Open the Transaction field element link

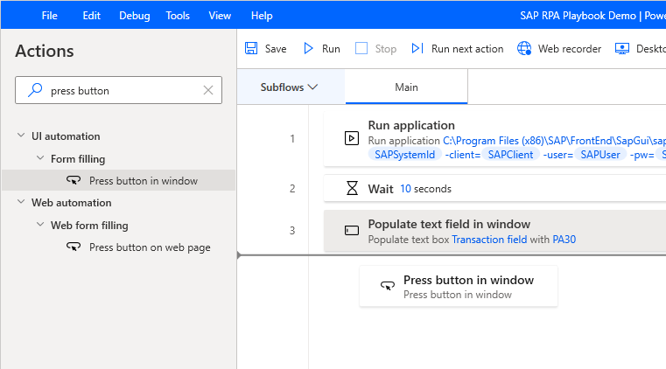point(489,240)
